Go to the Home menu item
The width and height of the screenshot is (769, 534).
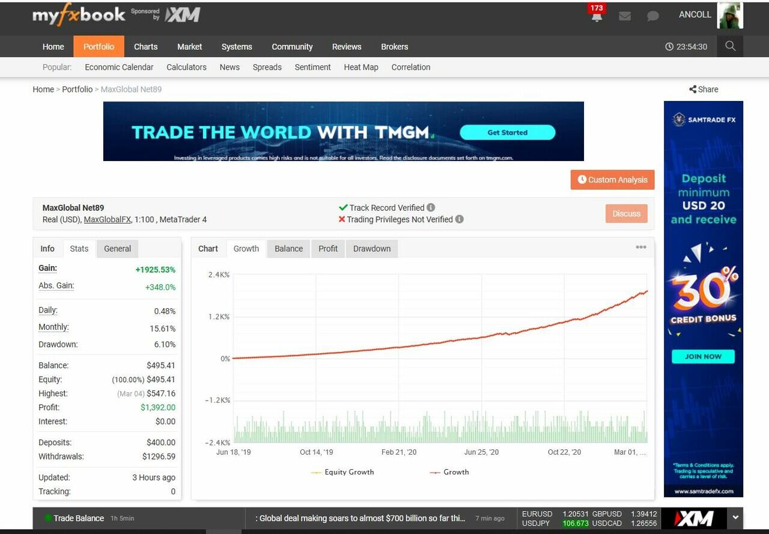[53, 47]
